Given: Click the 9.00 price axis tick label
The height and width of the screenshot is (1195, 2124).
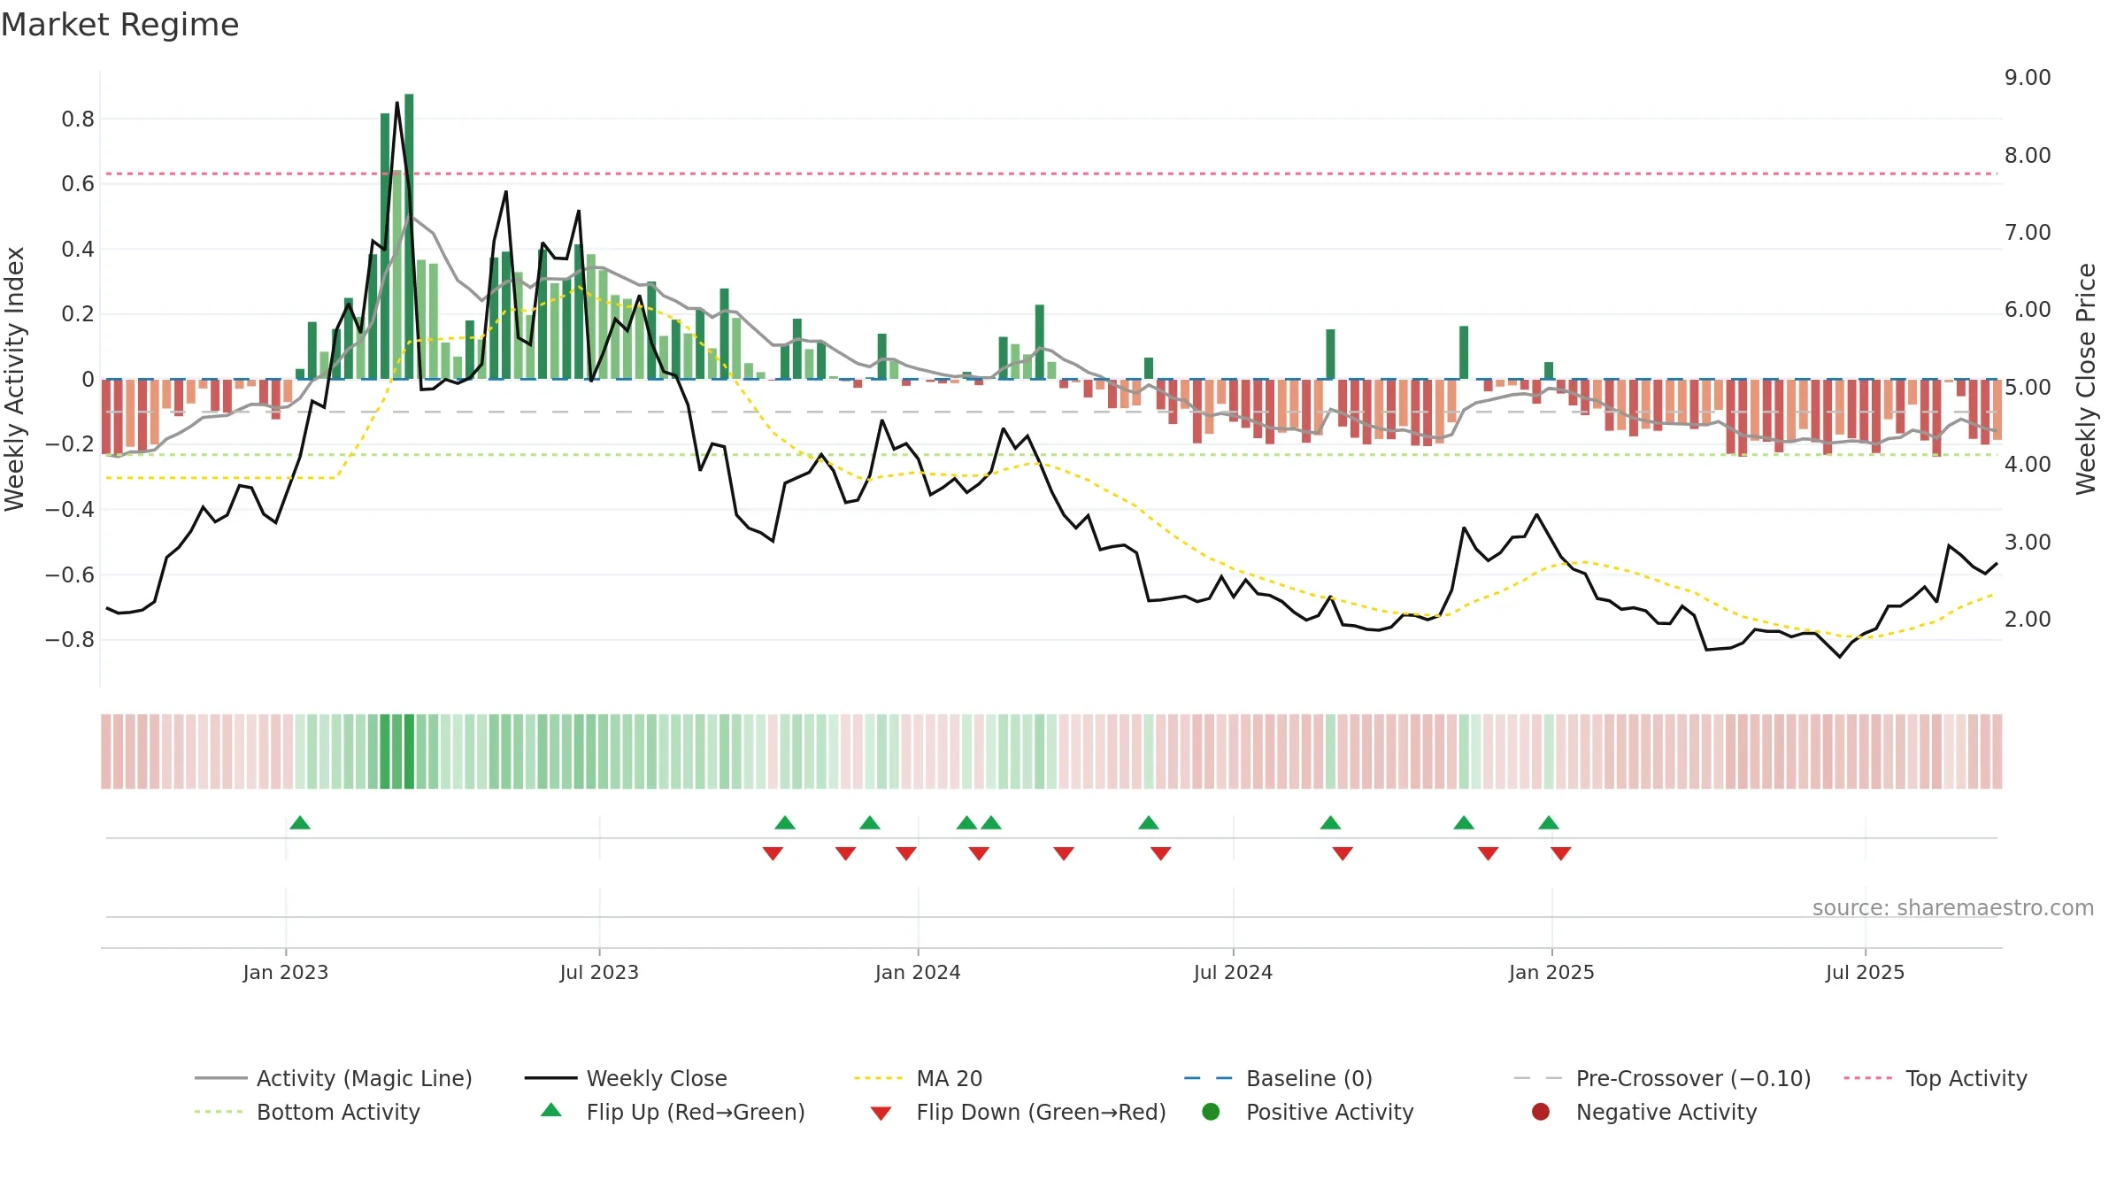Looking at the screenshot, I should click(2028, 78).
